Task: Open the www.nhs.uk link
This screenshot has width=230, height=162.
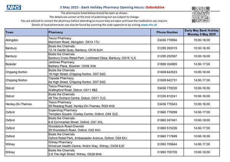Action: (149, 25)
